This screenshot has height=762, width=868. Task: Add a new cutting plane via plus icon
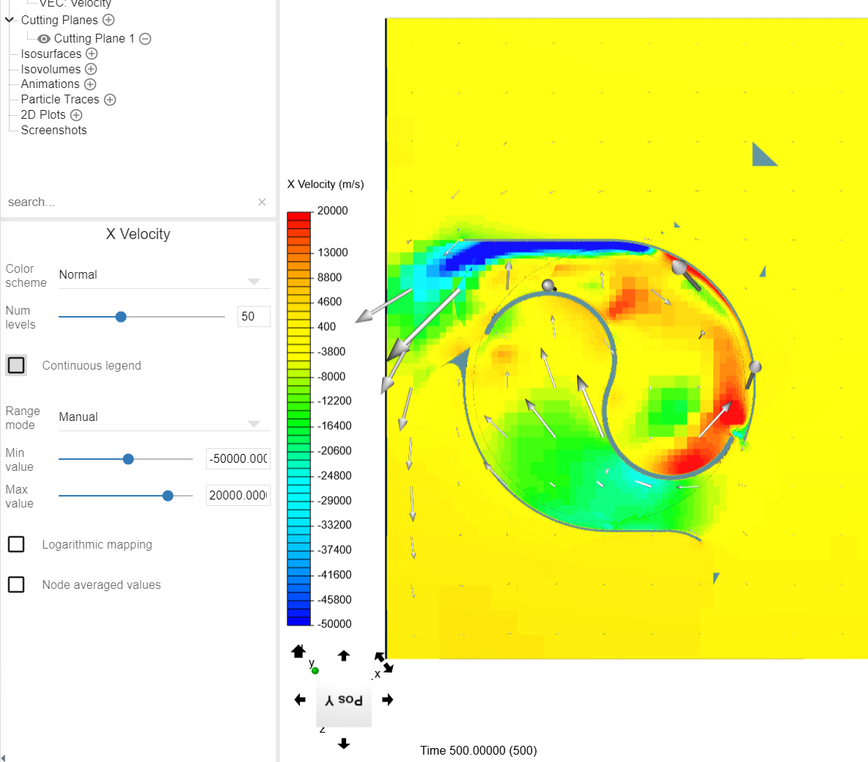coord(108,20)
